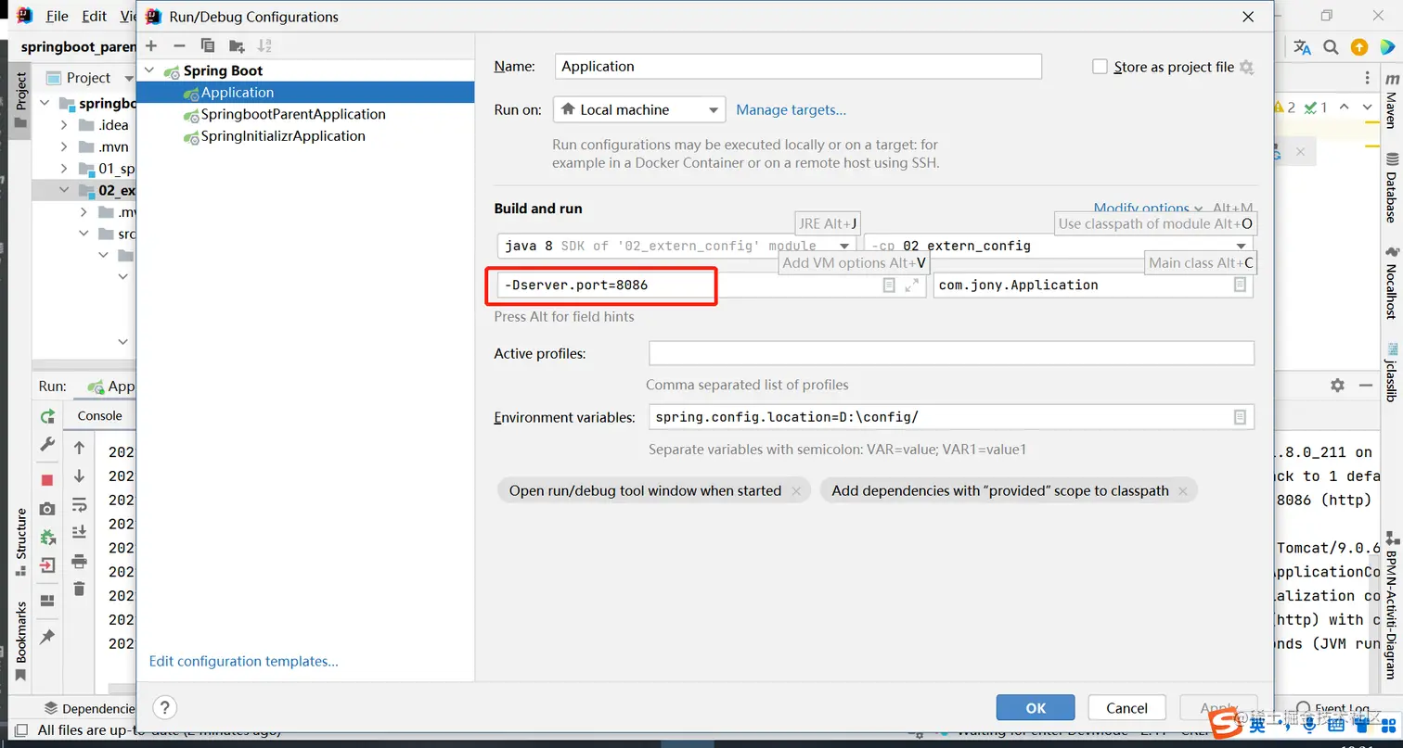Rerun application in Run tool window
The height and width of the screenshot is (748, 1403).
click(47, 416)
